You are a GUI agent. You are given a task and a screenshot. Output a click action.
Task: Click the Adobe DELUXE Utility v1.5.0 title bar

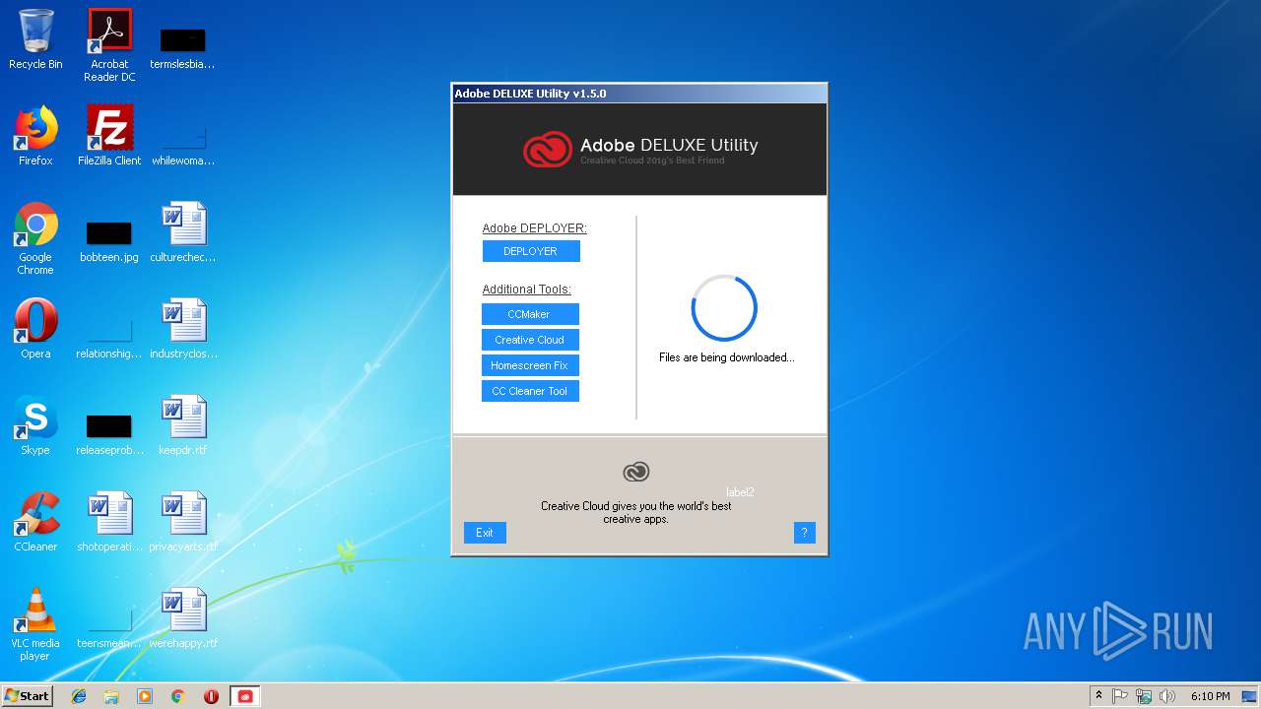click(x=639, y=94)
